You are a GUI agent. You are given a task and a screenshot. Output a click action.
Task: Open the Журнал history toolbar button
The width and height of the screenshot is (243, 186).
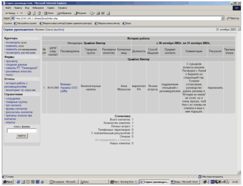(x=80, y=13)
